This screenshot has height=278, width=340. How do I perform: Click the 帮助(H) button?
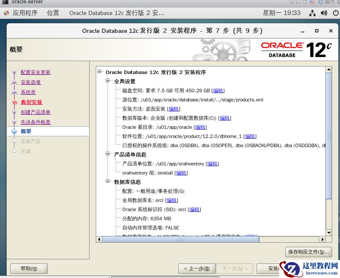tap(29, 269)
